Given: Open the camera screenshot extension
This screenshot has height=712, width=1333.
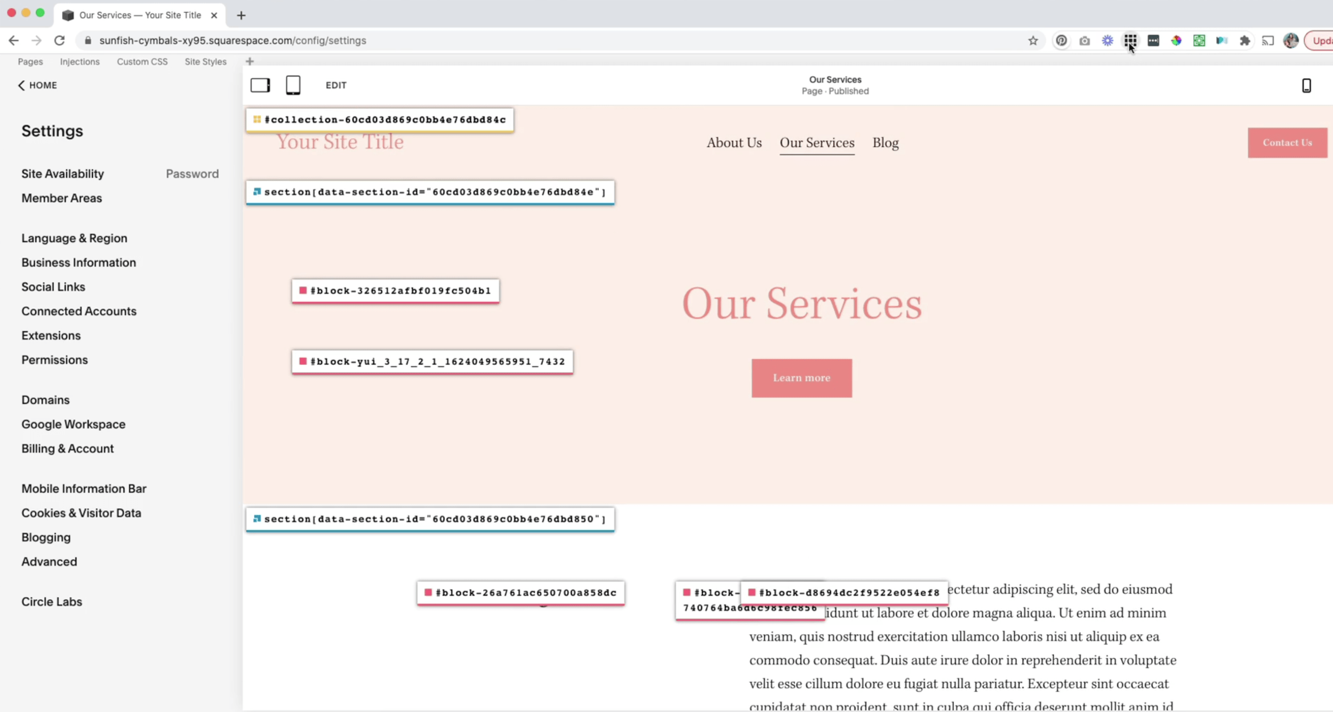Looking at the screenshot, I should 1085,41.
